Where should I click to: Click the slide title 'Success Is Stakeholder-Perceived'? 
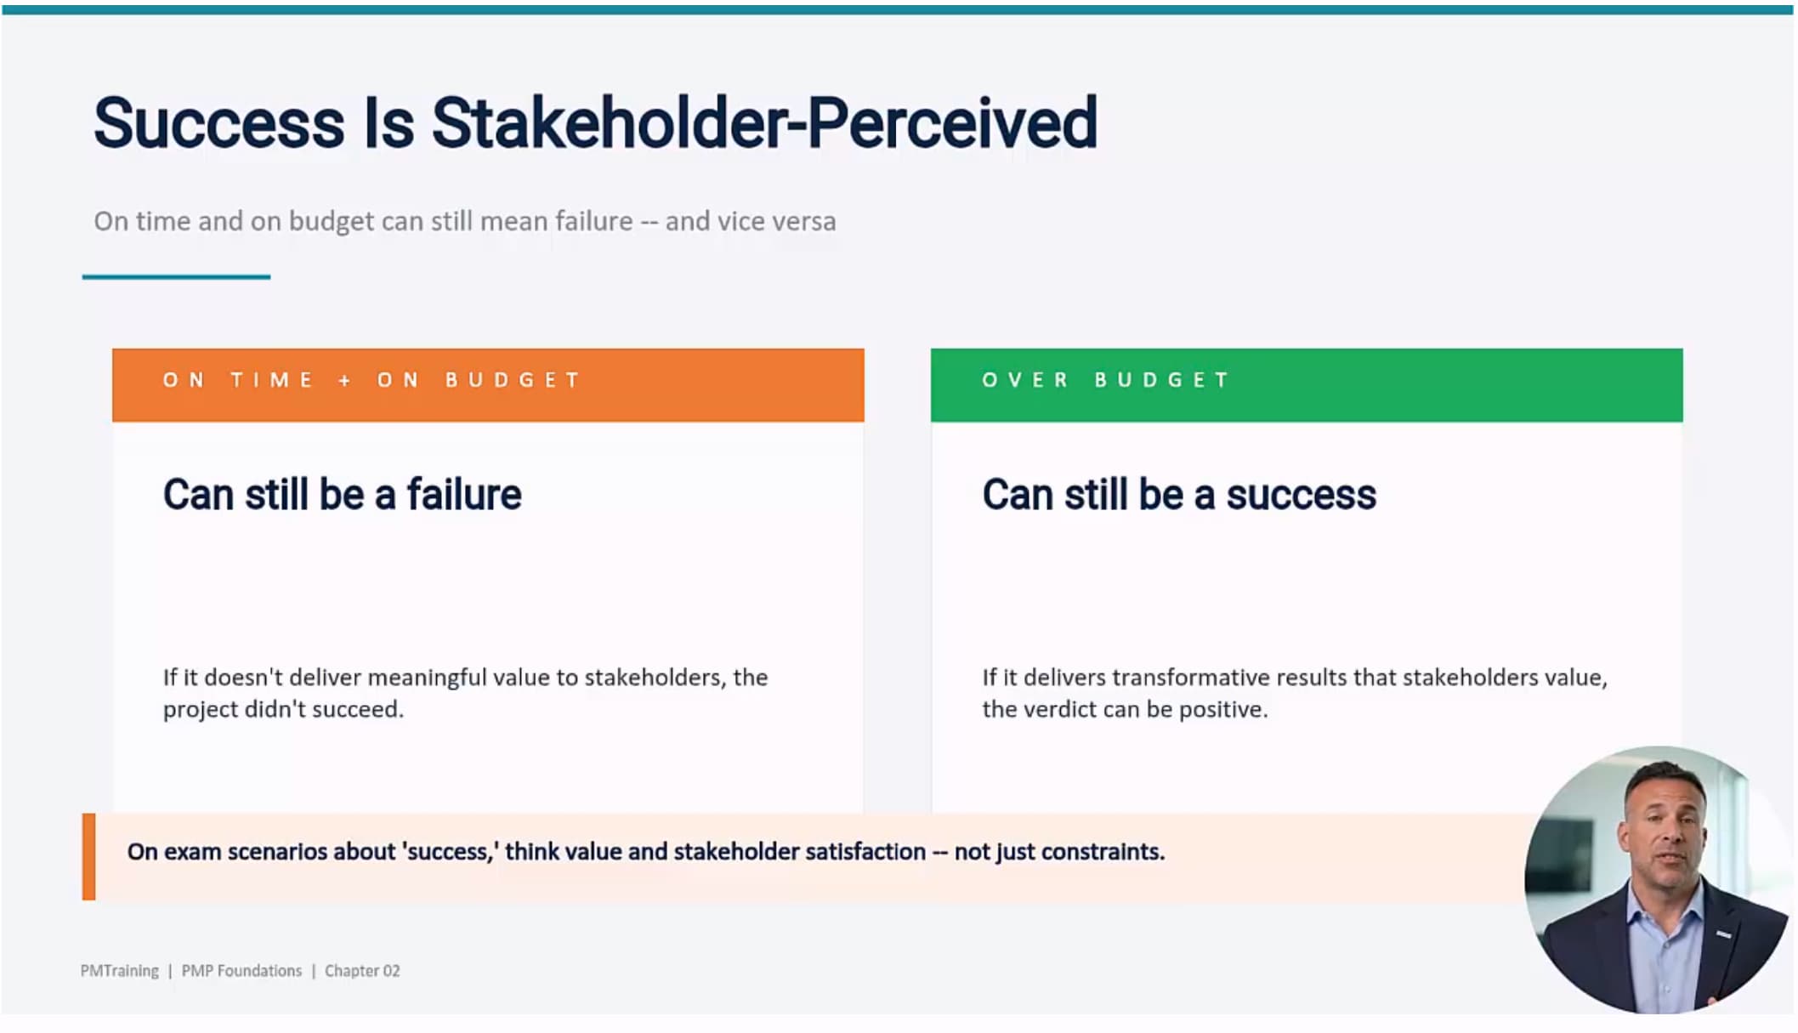click(x=596, y=124)
